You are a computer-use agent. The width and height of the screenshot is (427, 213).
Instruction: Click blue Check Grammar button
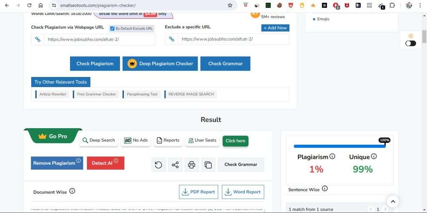(225, 64)
